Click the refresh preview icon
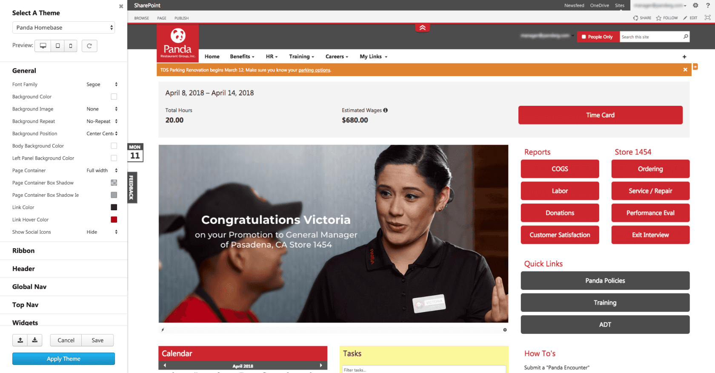Screen dimensions: 715x373 pos(89,46)
